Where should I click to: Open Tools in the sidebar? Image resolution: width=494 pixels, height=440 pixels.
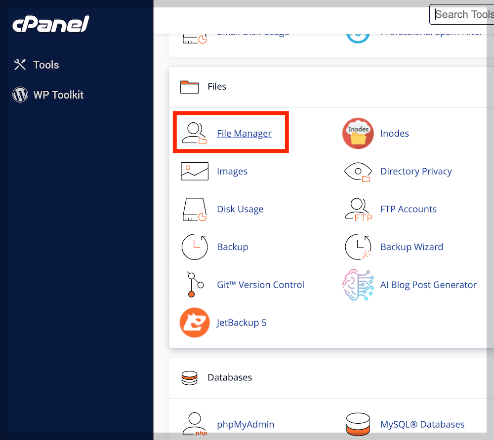point(46,65)
